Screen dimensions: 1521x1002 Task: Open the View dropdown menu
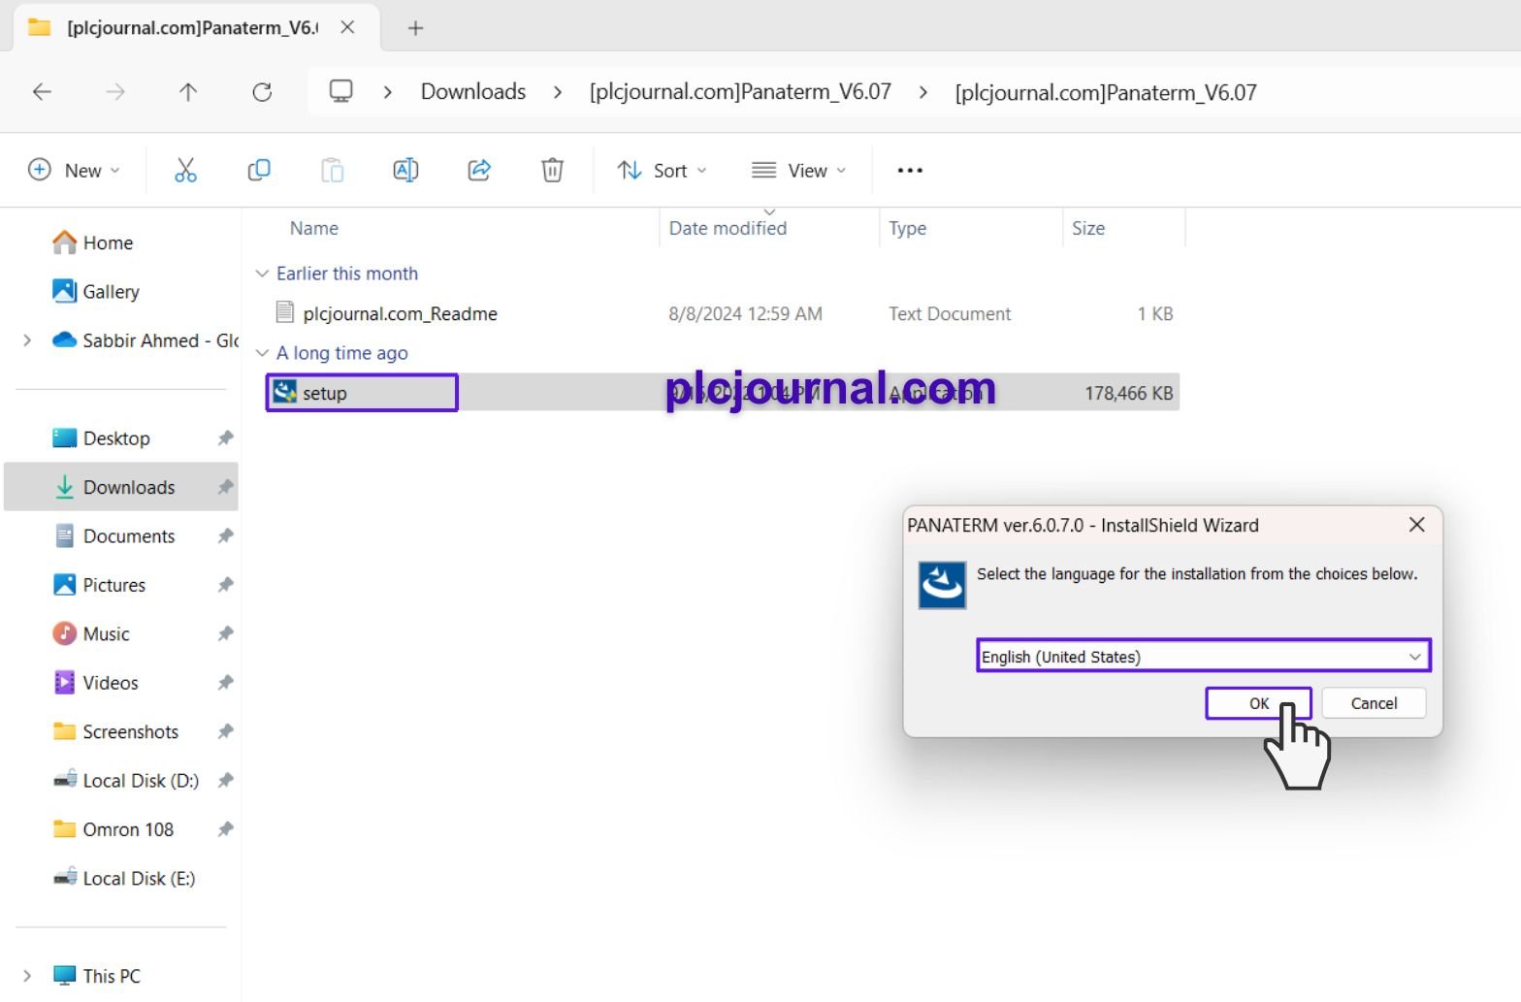pyautogui.click(x=799, y=171)
